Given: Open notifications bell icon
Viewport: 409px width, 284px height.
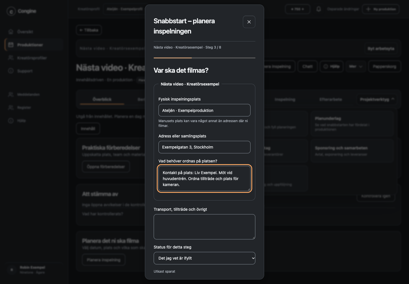Looking at the screenshot, I should (319, 9).
